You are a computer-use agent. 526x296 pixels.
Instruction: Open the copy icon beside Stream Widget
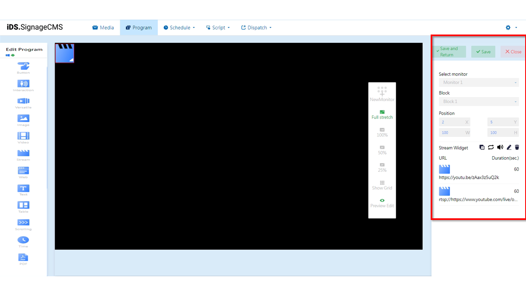pos(482,147)
